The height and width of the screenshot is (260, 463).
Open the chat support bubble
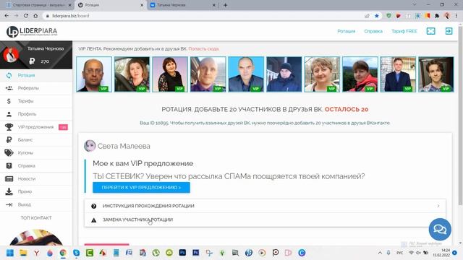440,229
